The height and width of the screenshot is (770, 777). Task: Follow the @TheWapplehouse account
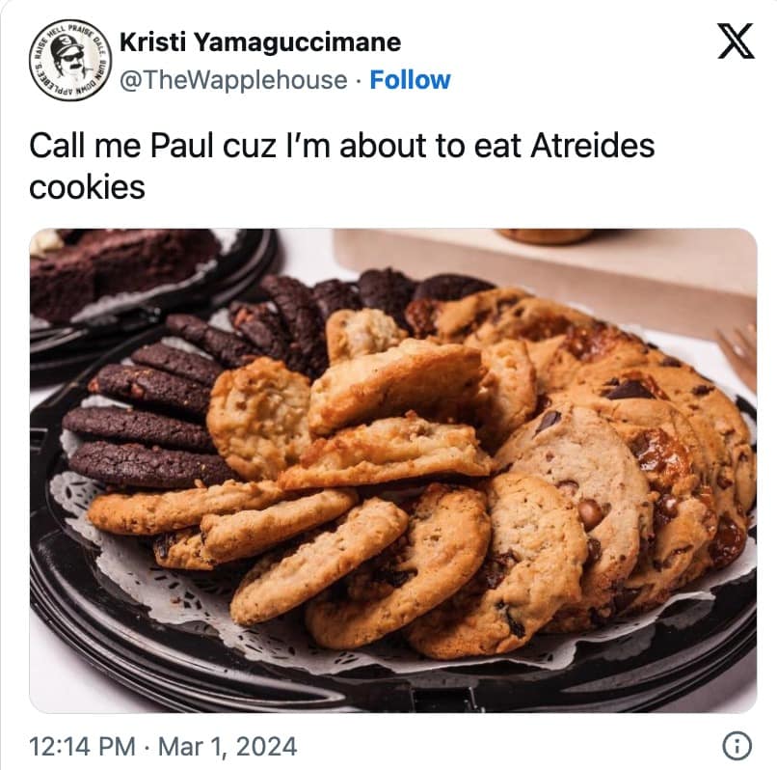[410, 80]
